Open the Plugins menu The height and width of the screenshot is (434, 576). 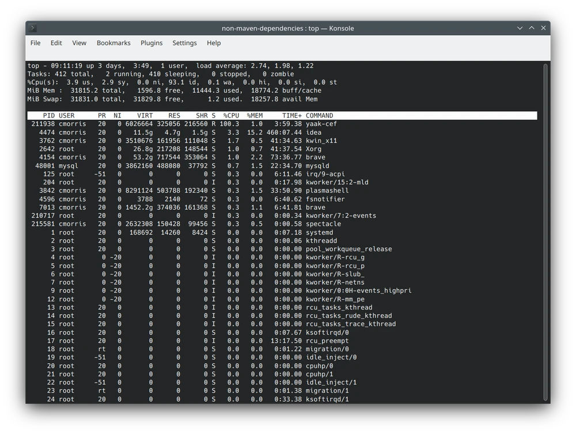pyautogui.click(x=151, y=43)
